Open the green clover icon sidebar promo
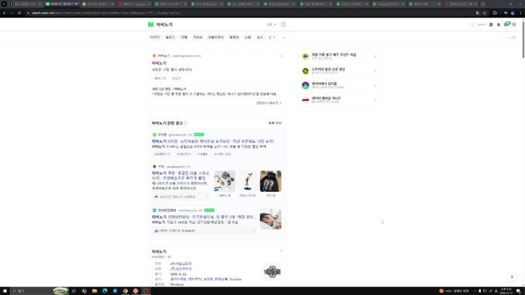Viewport: 525px width, 295px height. tap(340, 71)
